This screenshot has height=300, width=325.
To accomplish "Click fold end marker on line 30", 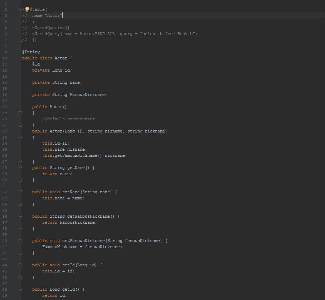I will [20, 180].
